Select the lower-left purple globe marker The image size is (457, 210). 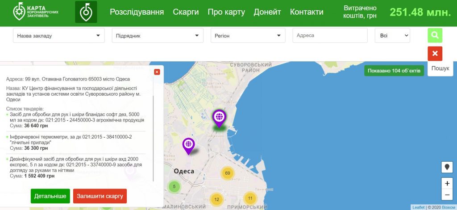(189, 146)
